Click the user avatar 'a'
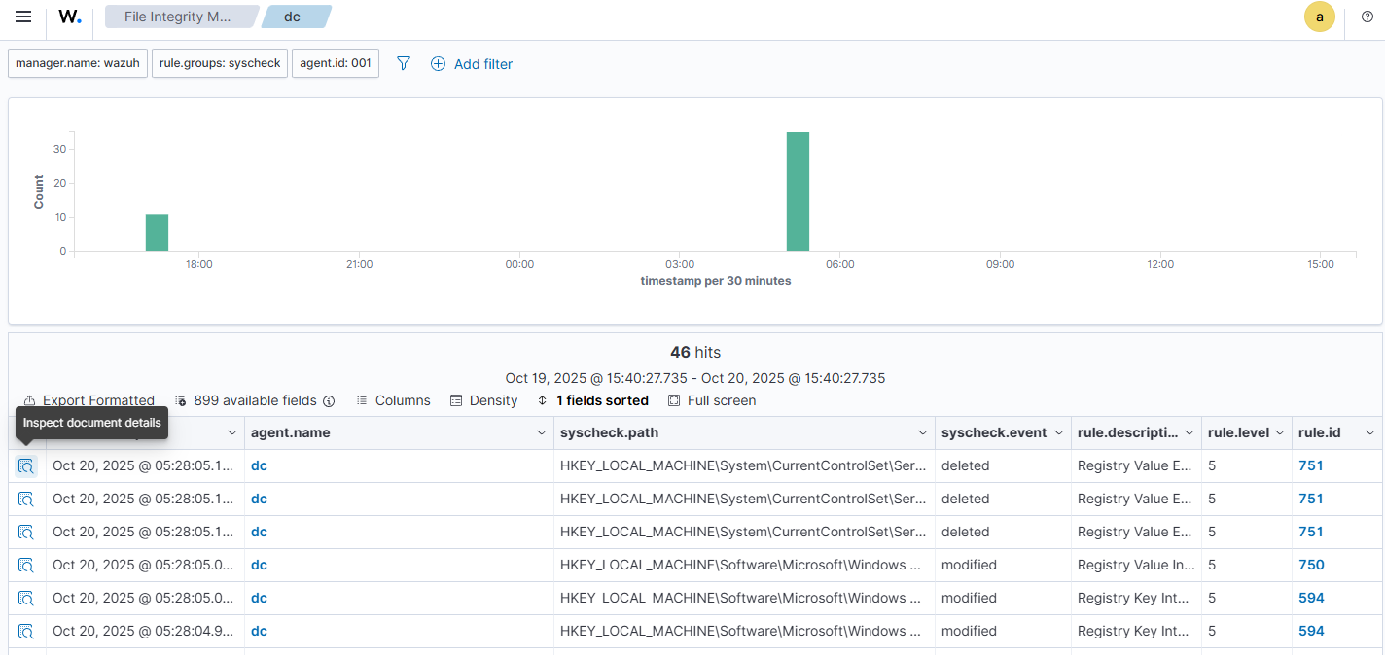The height and width of the screenshot is (655, 1385). coord(1319,17)
